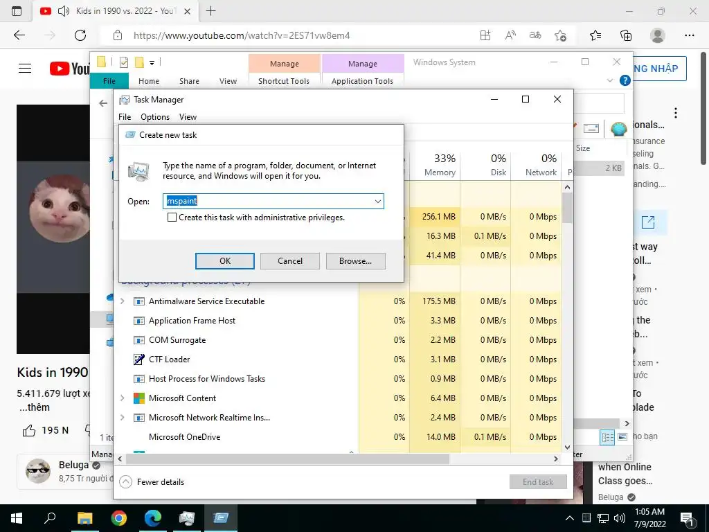
Task: Open Beluga channel avatar
Action: point(38,471)
